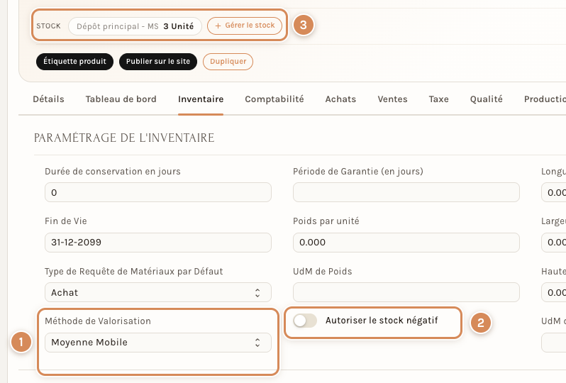Click the Étiquette produit button
Screen dimensions: 566x383
click(x=74, y=62)
